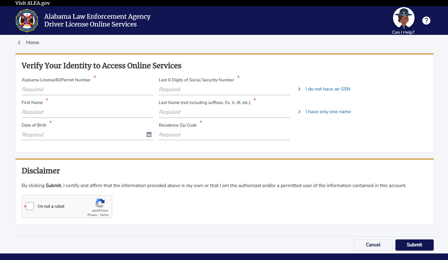
Task: Click into the First Name field
Action: tap(87, 112)
